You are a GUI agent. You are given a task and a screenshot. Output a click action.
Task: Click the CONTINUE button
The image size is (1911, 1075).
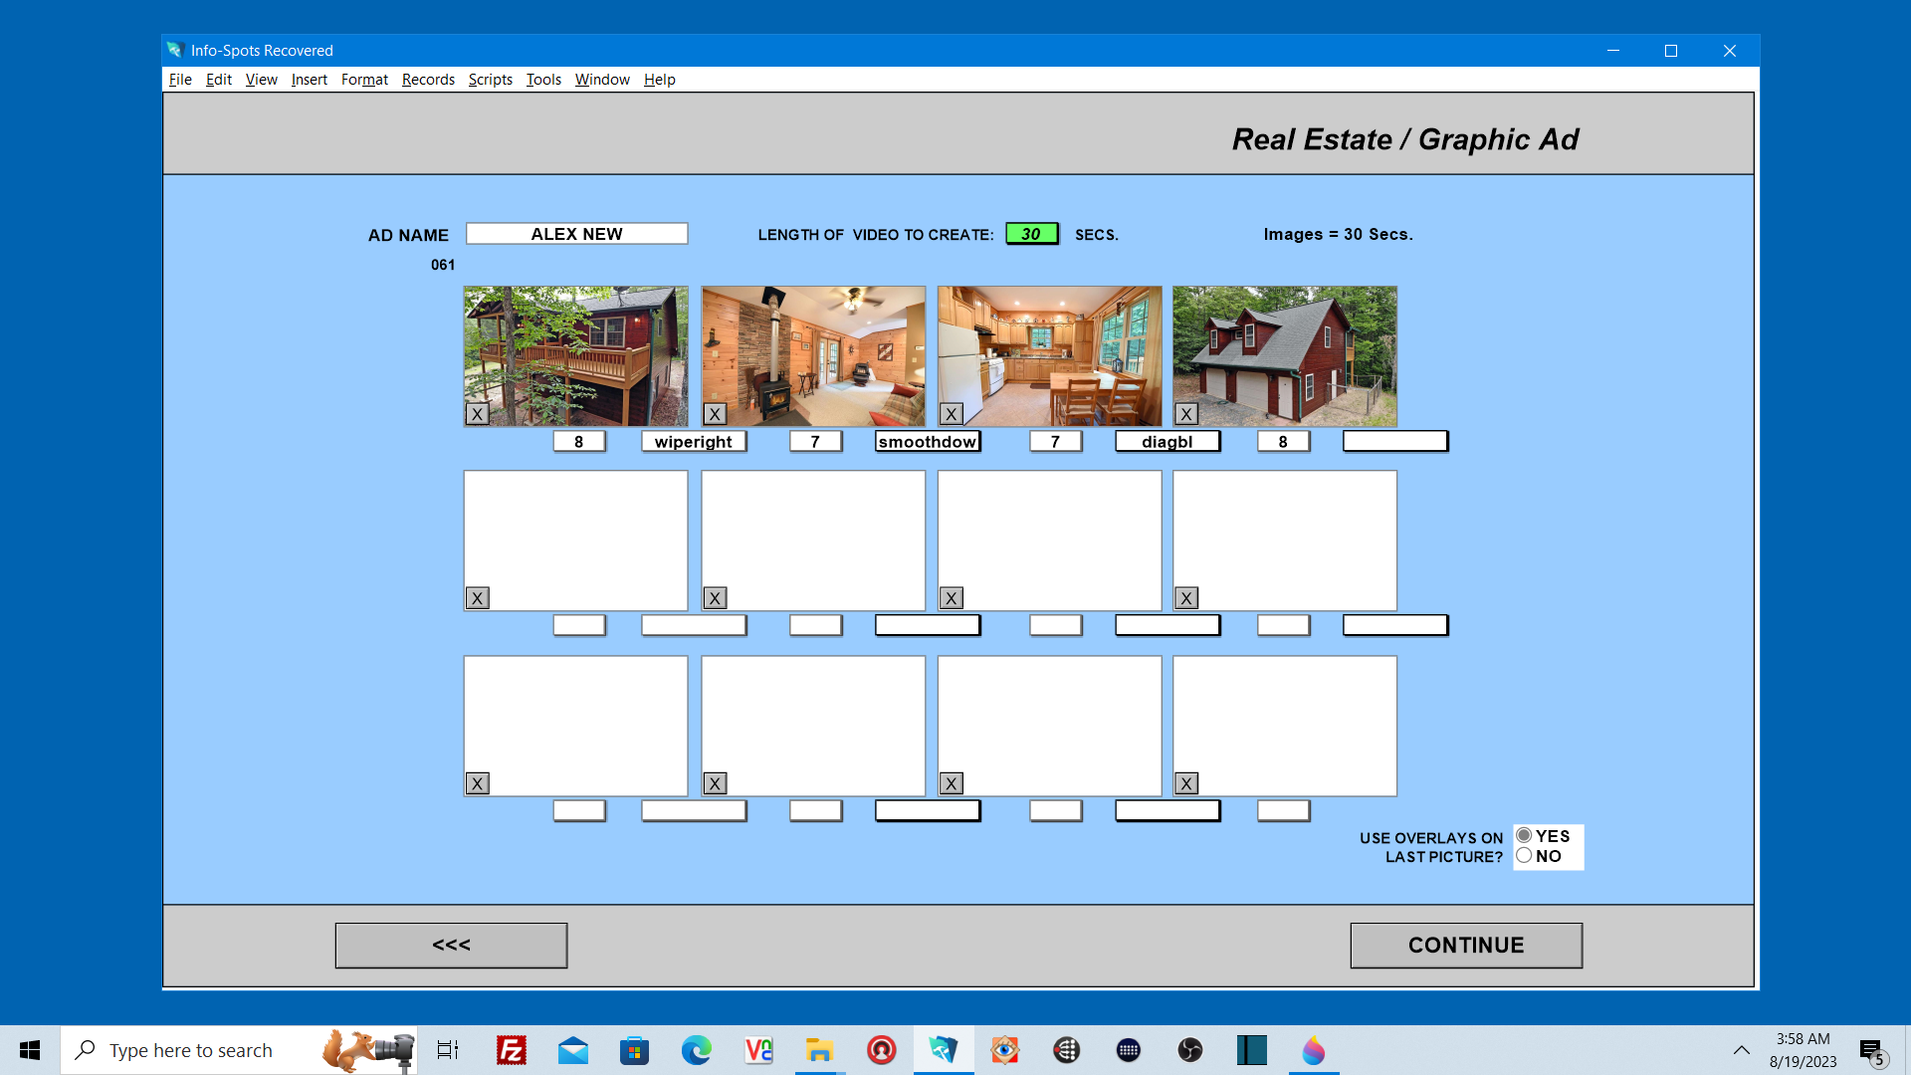pyautogui.click(x=1466, y=945)
